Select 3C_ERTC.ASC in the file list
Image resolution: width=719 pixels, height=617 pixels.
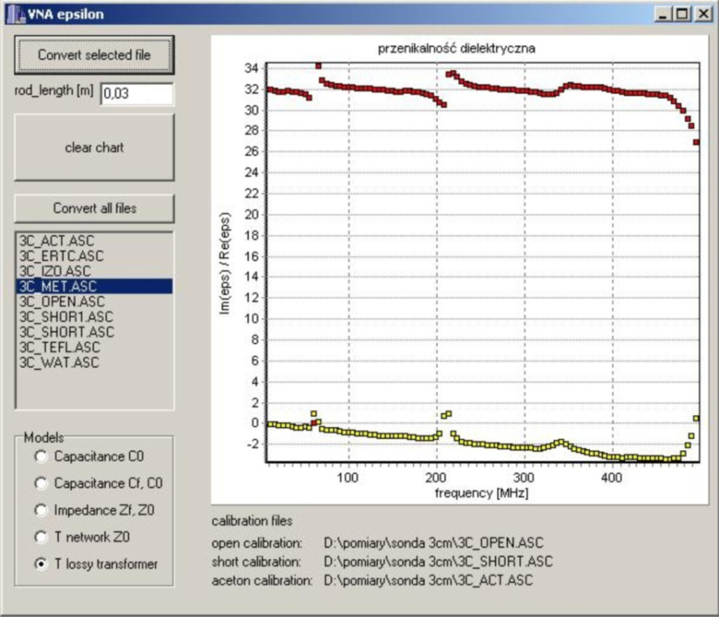coord(61,256)
